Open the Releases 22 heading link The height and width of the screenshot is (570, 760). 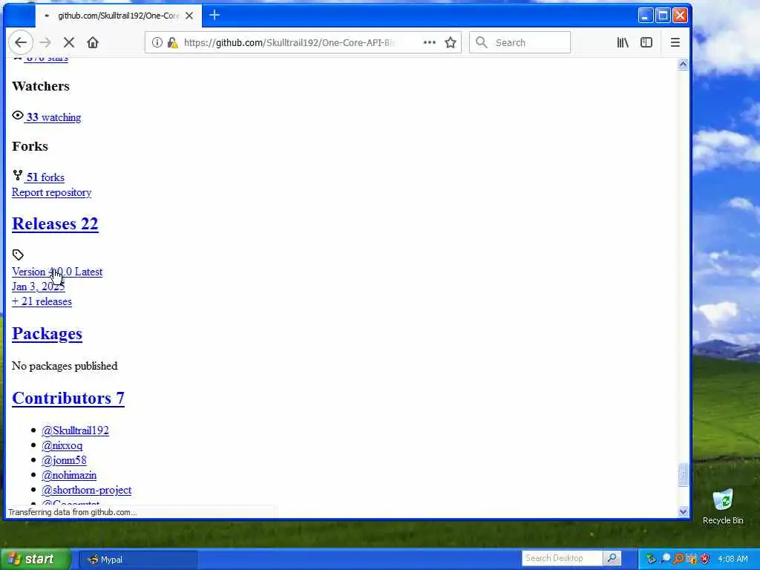[55, 224]
